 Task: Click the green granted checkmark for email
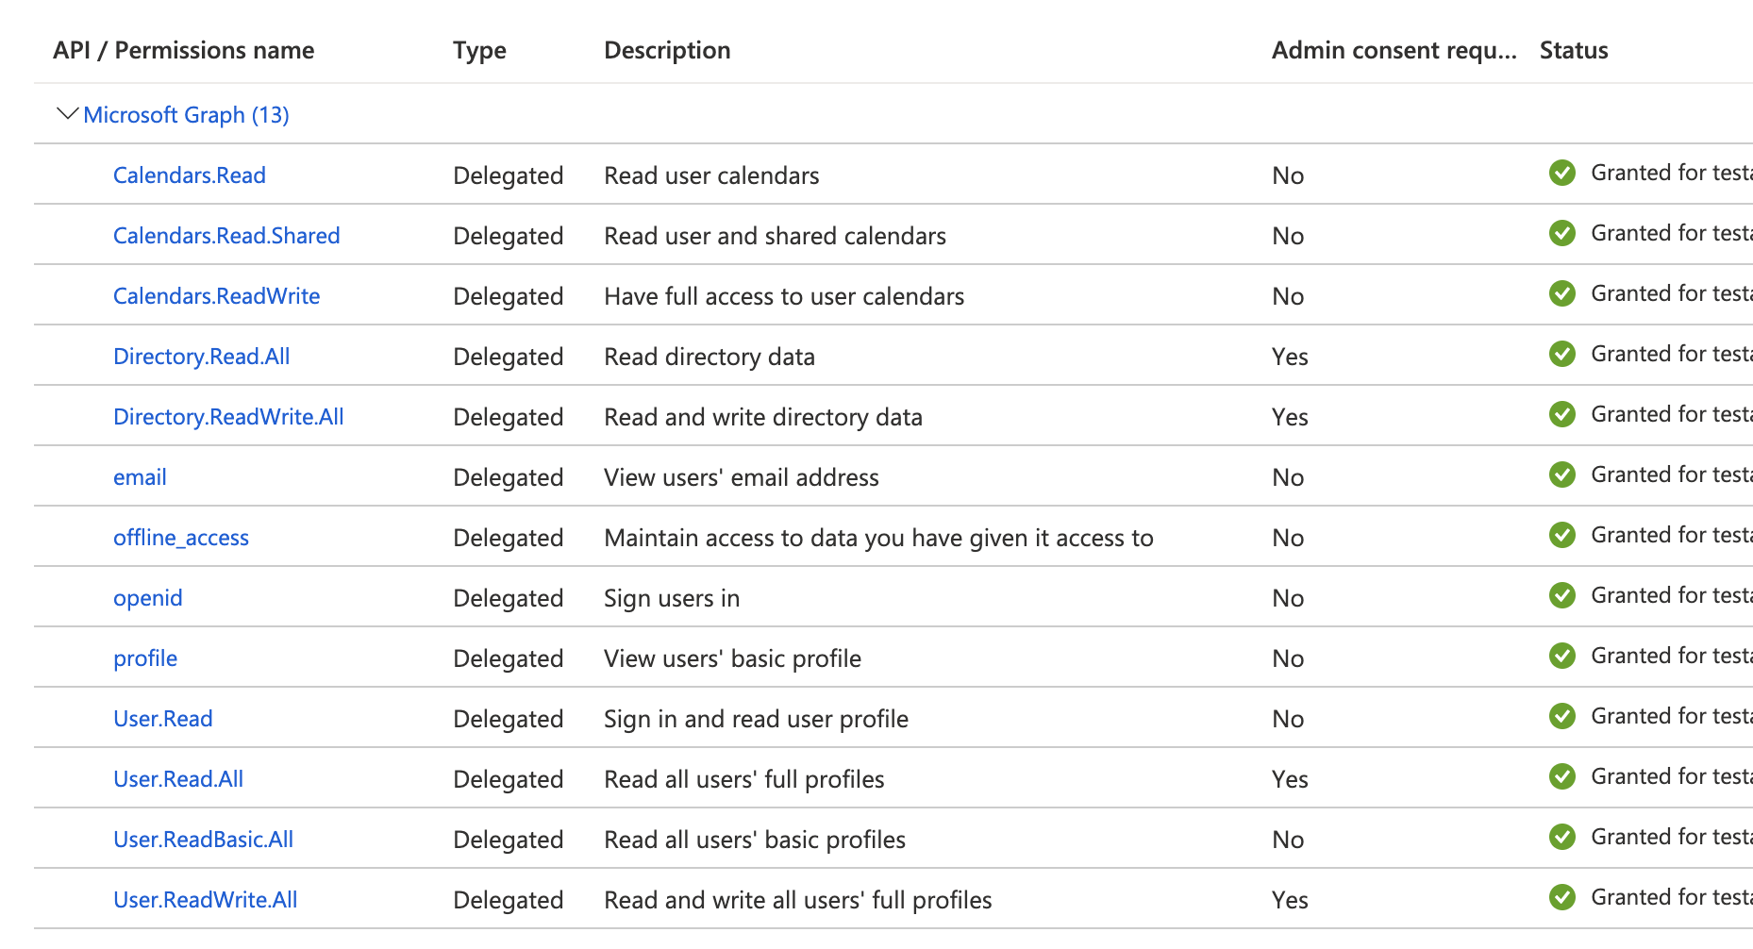[1562, 474]
